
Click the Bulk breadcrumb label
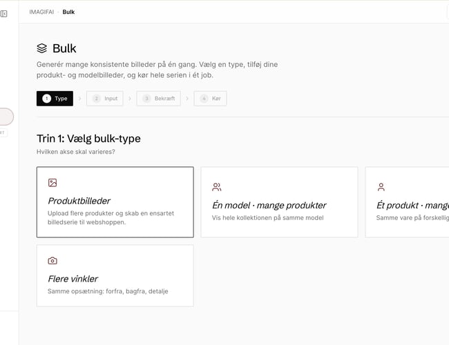tap(68, 12)
